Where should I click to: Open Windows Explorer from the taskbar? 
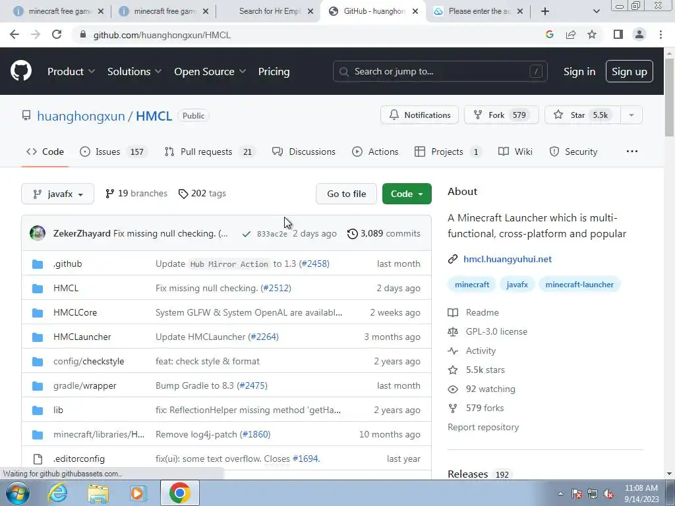[x=98, y=493]
